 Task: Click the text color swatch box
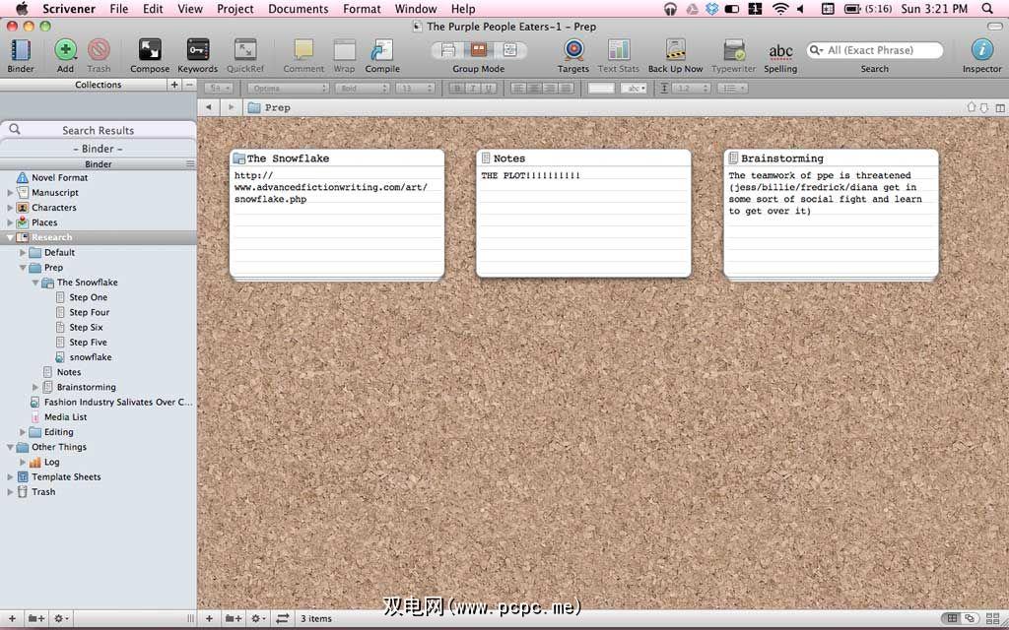[x=601, y=89]
